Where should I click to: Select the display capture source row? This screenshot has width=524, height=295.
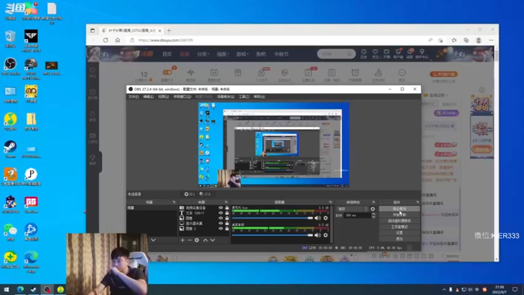tap(204, 223)
